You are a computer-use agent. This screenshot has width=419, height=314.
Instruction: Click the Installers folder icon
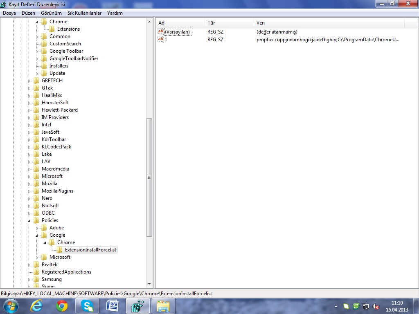coord(44,66)
